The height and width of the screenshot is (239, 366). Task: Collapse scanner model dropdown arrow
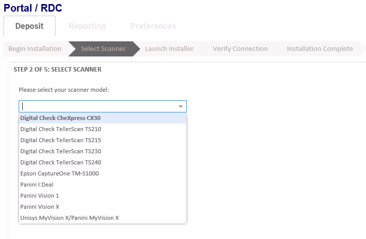click(x=180, y=106)
